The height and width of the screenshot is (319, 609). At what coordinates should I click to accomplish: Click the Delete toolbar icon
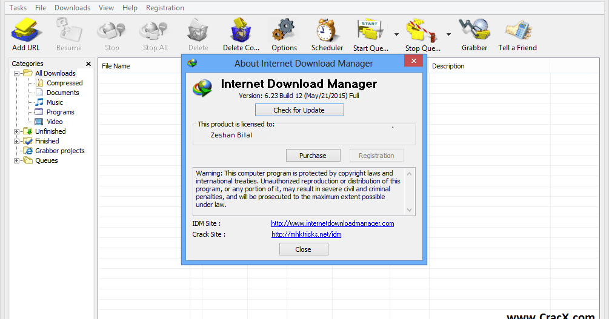click(198, 31)
